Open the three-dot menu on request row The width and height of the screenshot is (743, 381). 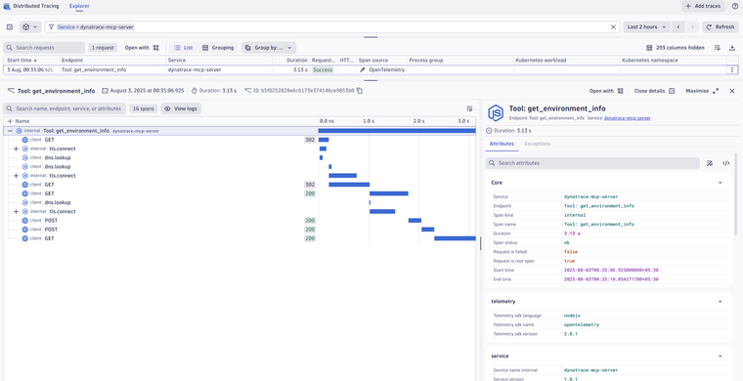[x=732, y=69]
